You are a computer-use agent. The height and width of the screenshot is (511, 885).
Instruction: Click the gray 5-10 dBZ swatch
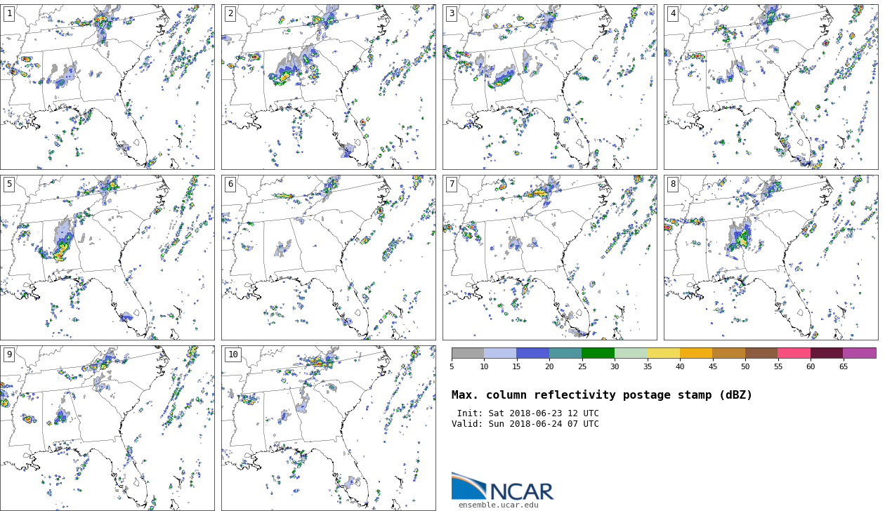468,353
